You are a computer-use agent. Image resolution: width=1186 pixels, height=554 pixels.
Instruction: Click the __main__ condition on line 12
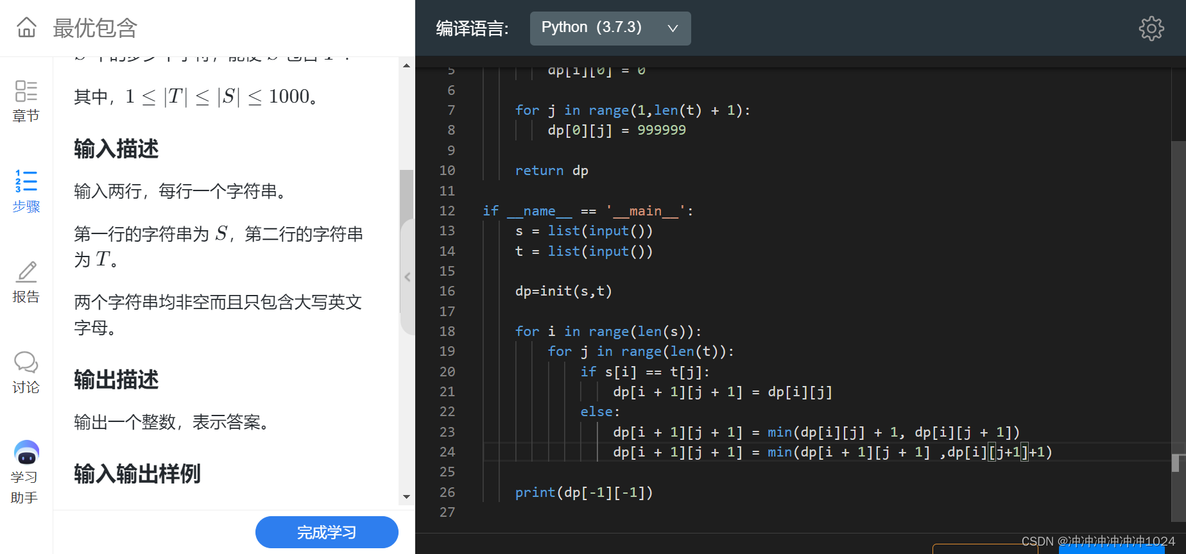[588, 211]
